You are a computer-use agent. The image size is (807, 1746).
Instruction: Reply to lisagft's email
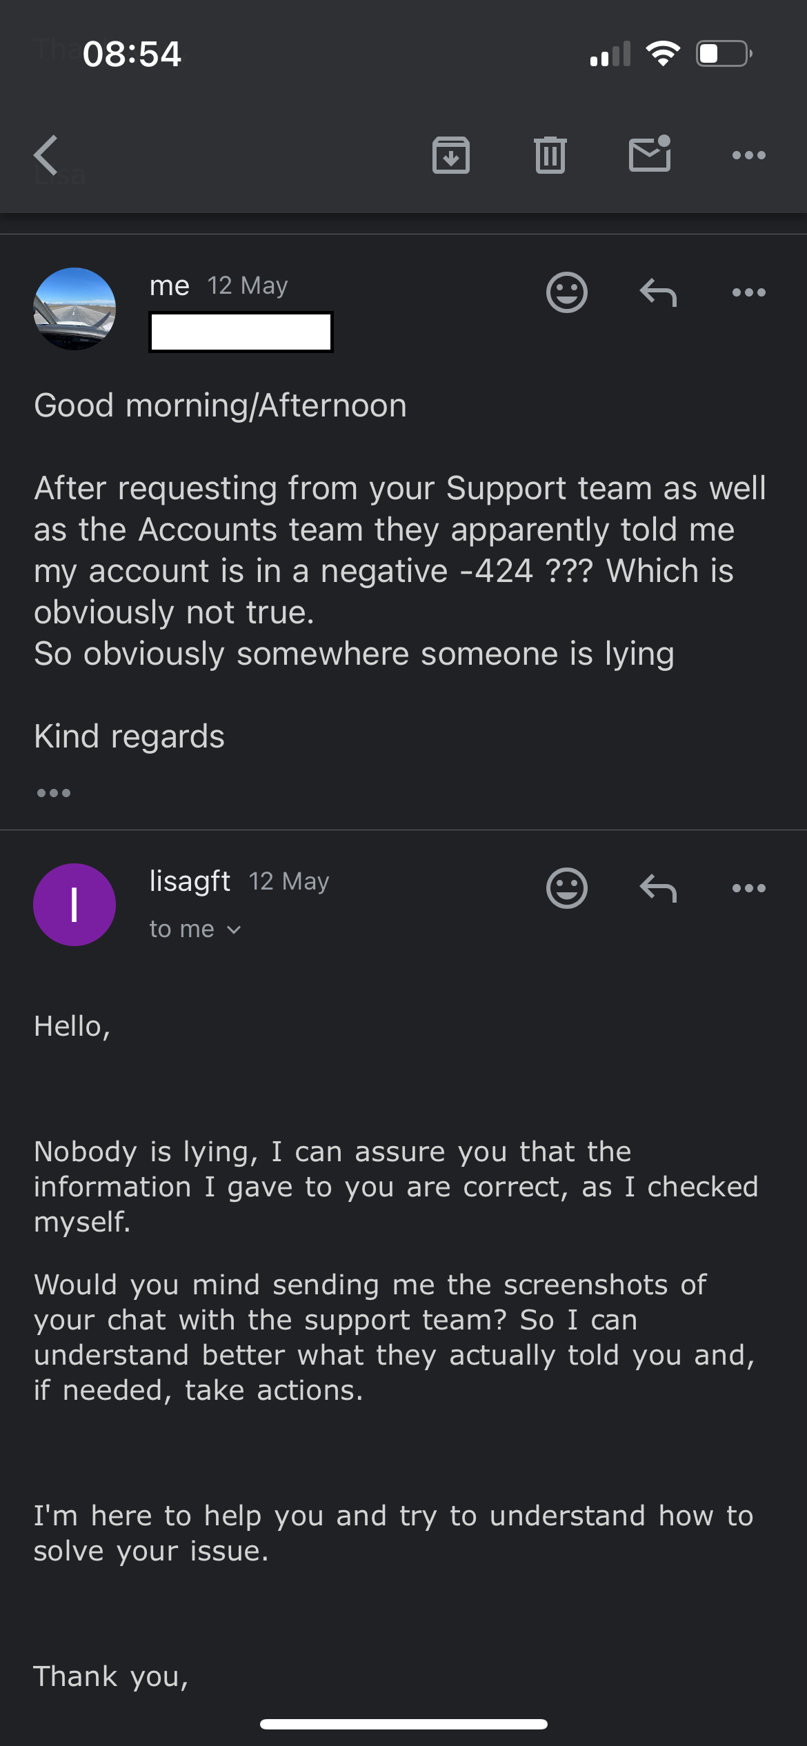(658, 887)
